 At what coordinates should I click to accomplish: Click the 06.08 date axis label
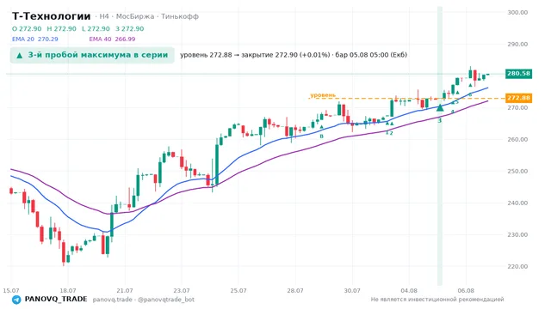[466, 291]
